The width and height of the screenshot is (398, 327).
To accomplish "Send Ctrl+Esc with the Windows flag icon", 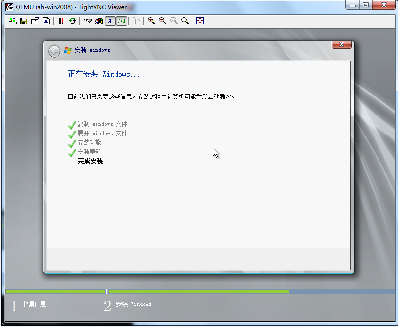I will coord(99,21).
